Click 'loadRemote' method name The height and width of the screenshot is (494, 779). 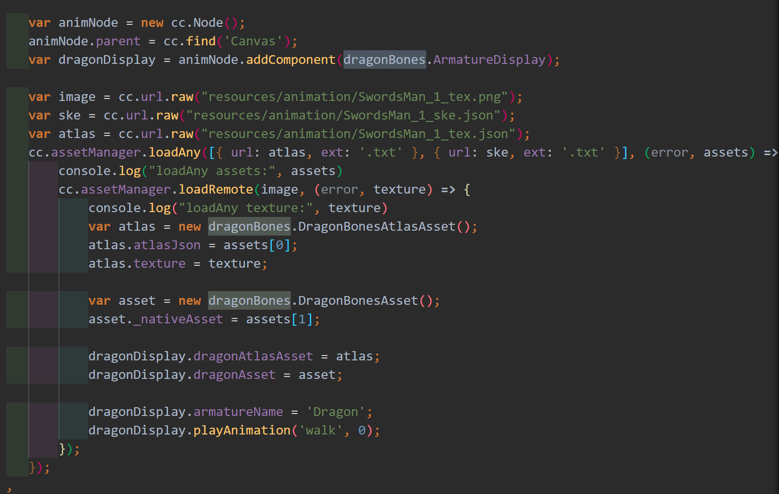click(216, 189)
